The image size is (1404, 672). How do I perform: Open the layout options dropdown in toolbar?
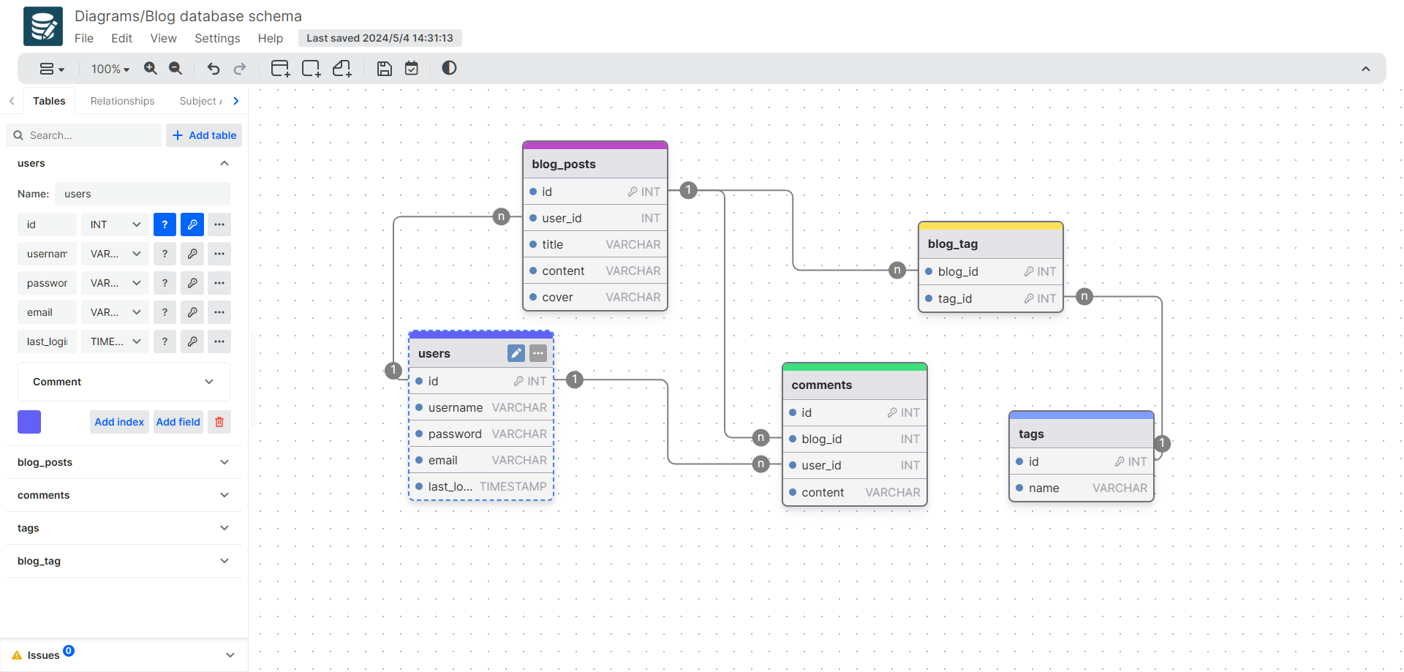coord(51,69)
